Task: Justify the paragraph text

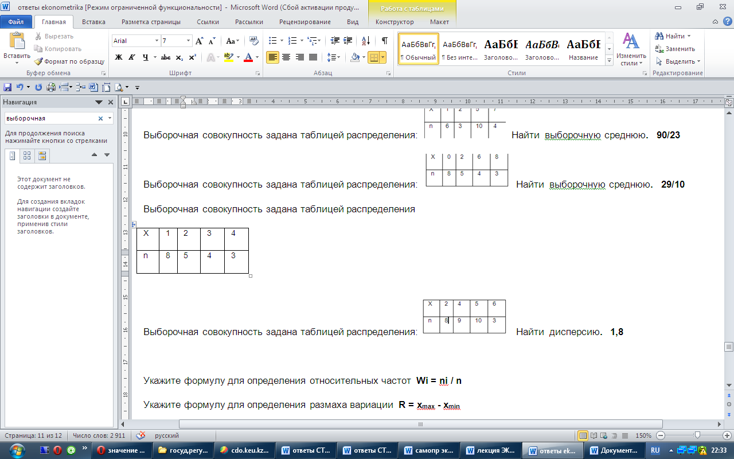Action: [x=313, y=57]
